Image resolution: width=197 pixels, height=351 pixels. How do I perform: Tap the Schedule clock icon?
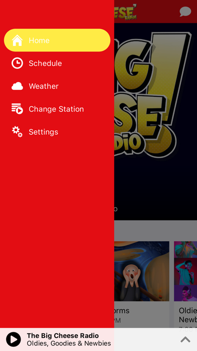(x=17, y=63)
